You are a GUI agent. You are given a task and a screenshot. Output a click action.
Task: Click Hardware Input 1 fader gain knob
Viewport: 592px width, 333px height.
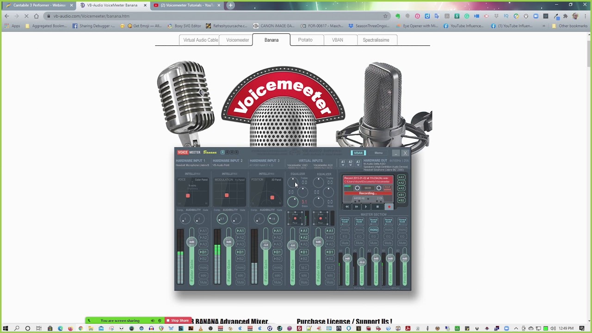coord(192,242)
